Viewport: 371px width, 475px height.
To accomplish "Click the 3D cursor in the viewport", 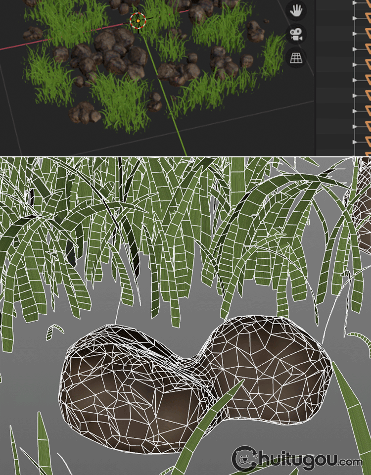I will [x=138, y=20].
